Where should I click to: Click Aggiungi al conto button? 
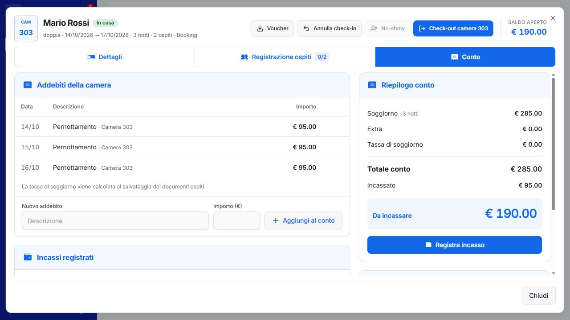pyautogui.click(x=303, y=221)
